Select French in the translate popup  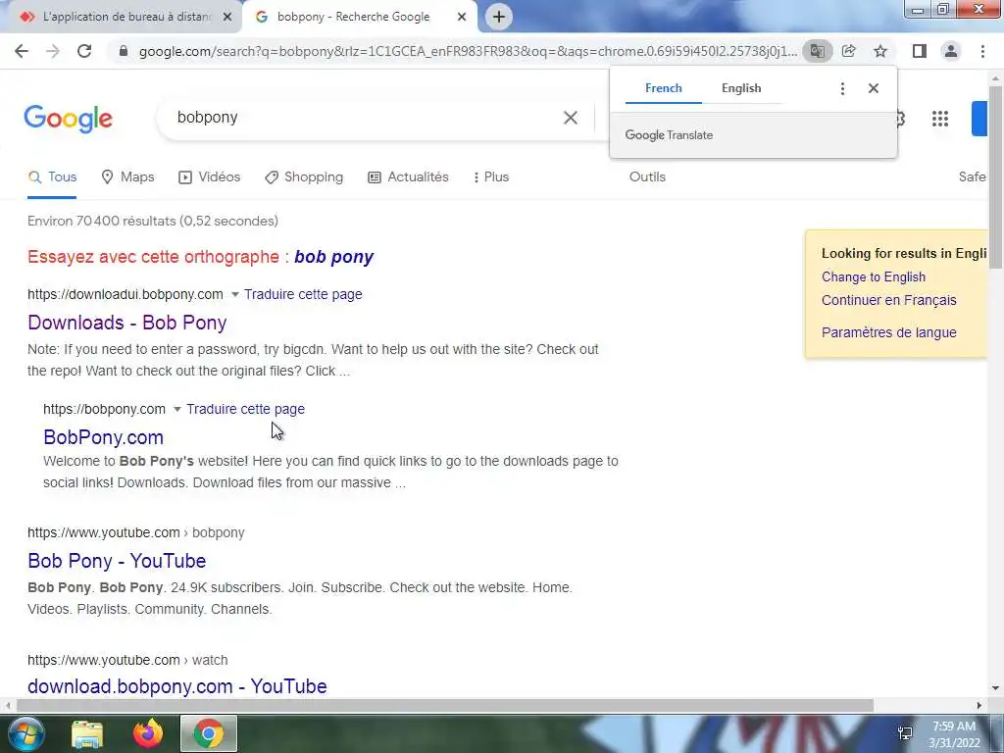(664, 88)
